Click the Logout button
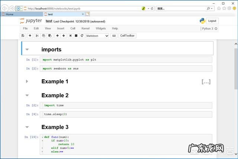Image resolution: width=238 pixels, height=159 pixels. coord(212,21)
